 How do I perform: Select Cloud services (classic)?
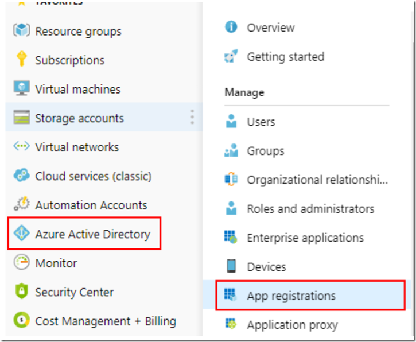(93, 176)
